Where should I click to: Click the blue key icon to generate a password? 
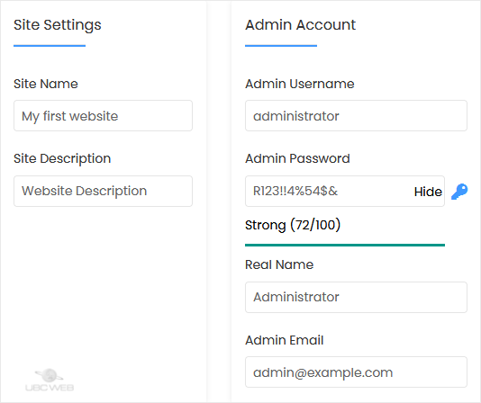pos(459,192)
